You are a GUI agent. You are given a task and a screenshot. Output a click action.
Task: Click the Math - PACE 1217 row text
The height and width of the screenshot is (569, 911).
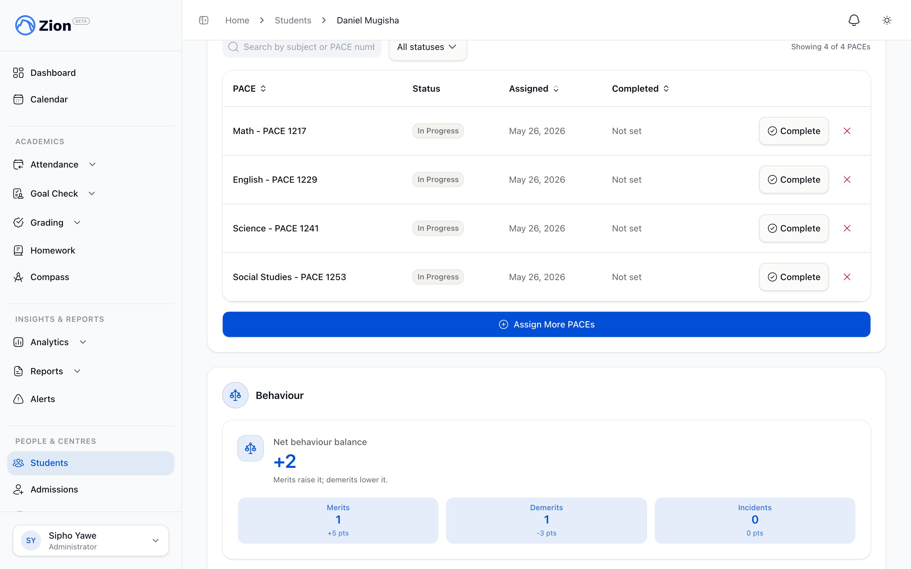270,131
